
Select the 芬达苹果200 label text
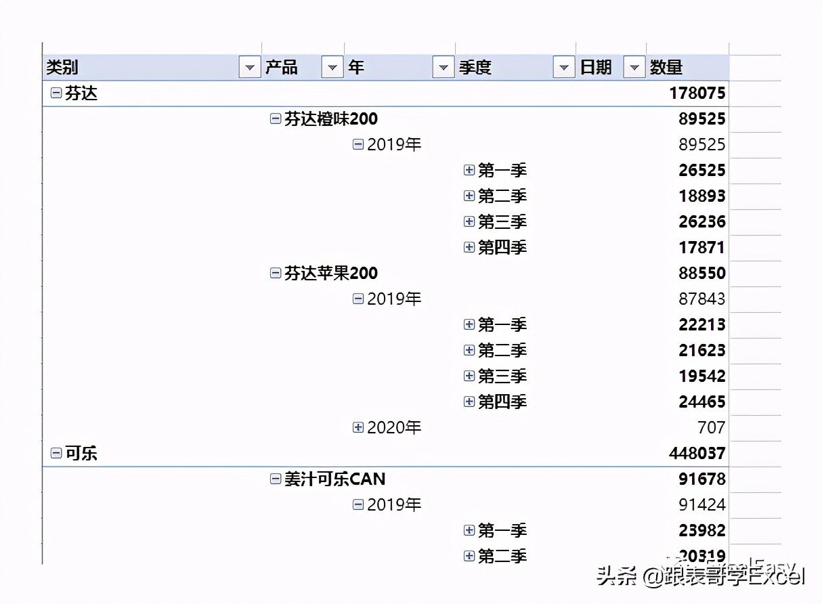click(x=331, y=274)
